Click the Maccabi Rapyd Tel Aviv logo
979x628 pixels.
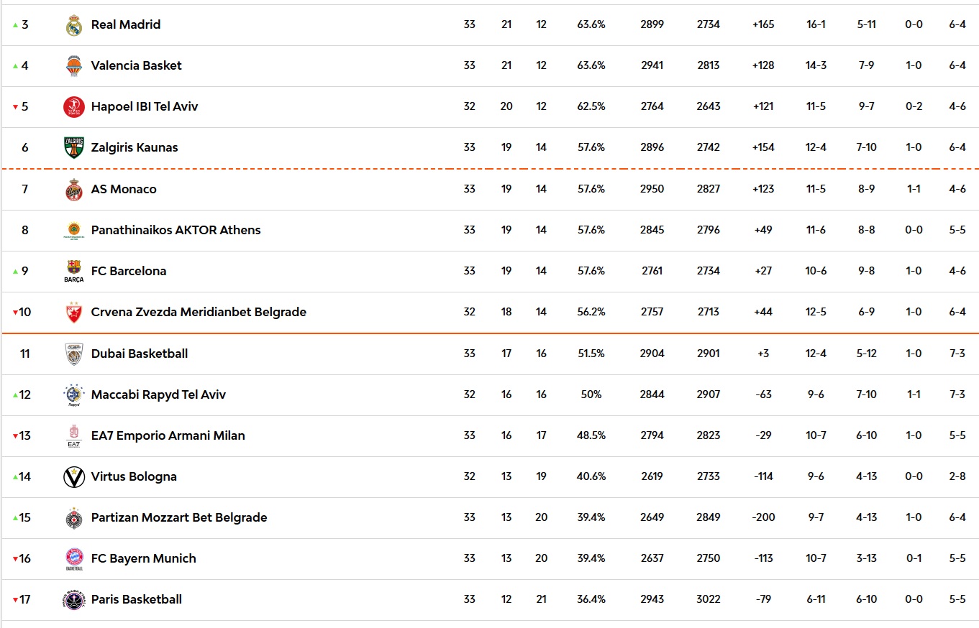(74, 395)
